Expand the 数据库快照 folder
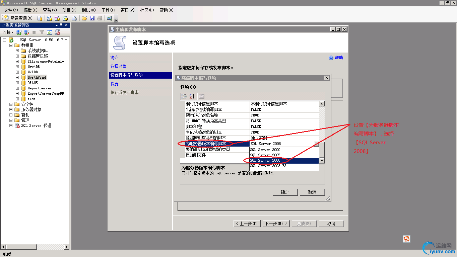Image resolution: width=457 pixels, height=257 pixels. tap(17, 56)
